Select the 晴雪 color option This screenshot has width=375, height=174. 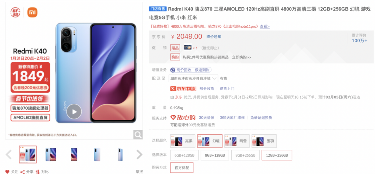pos(237,141)
